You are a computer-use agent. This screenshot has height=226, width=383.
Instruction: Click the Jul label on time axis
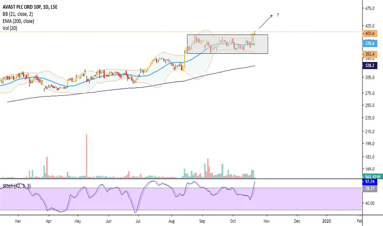pyautogui.click(x=138, y=221)
